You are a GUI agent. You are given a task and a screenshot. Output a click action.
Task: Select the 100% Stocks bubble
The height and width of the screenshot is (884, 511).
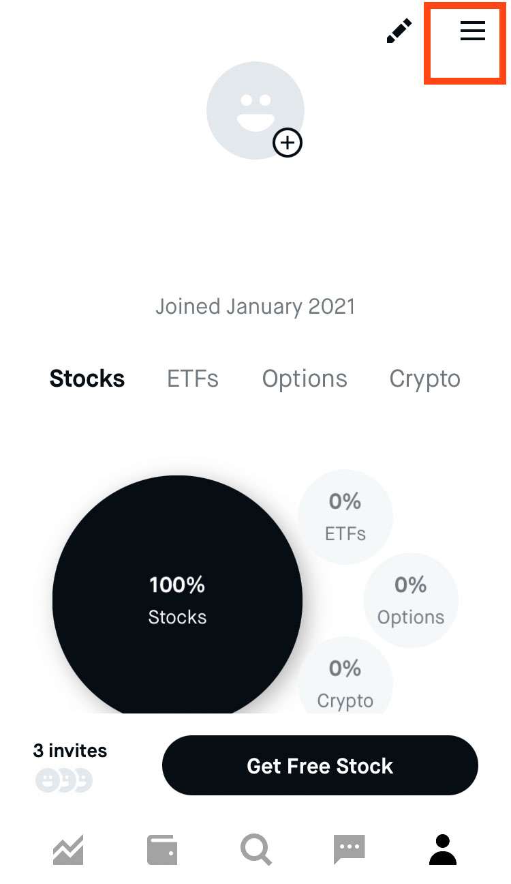pyautogui.click(x=177, y=600)
